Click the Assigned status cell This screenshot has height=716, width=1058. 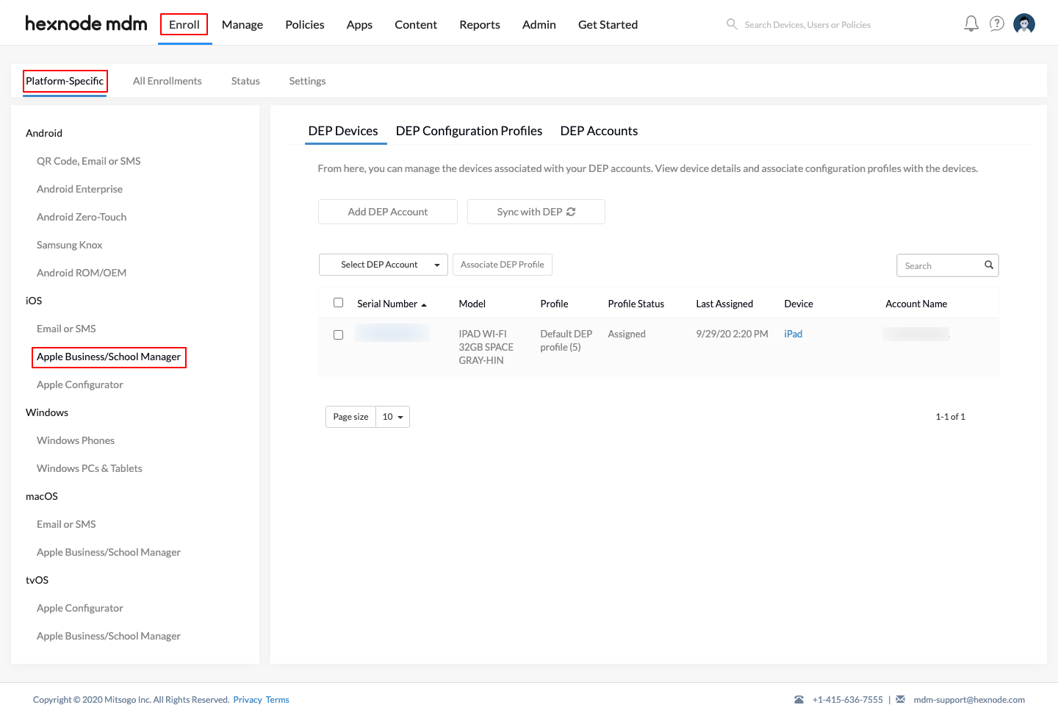click(x=627, y=334)
